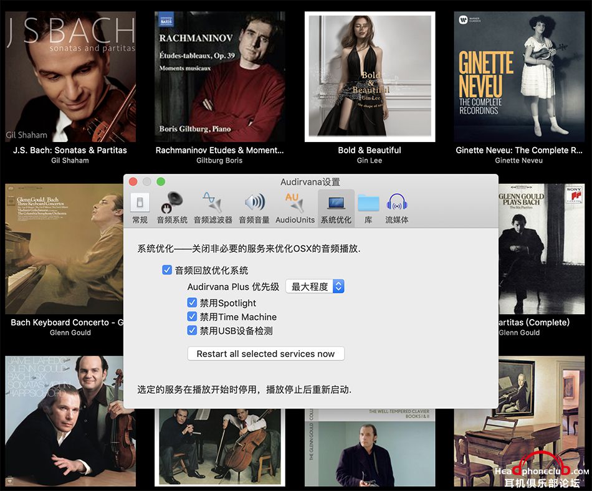Click title Bach Keyboard Concerto

pyautogui.click(x=67, y=322)
